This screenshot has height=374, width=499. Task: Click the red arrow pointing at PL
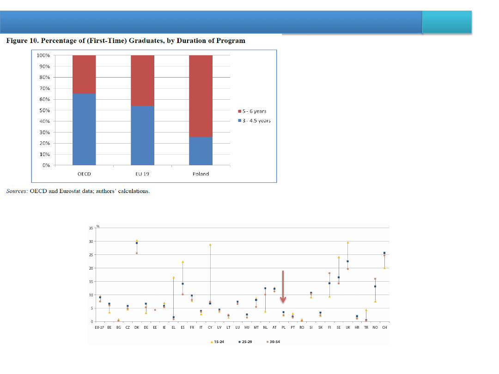point(283,287)
